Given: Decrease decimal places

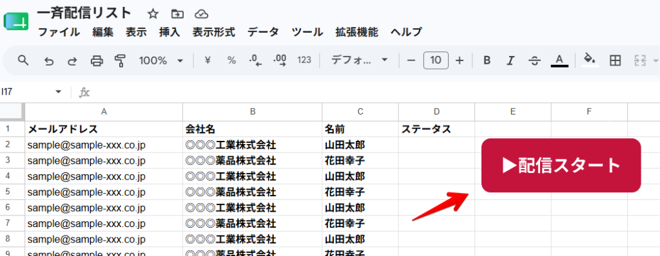Looking at the screenshot, I should click(x=255, y=60).
